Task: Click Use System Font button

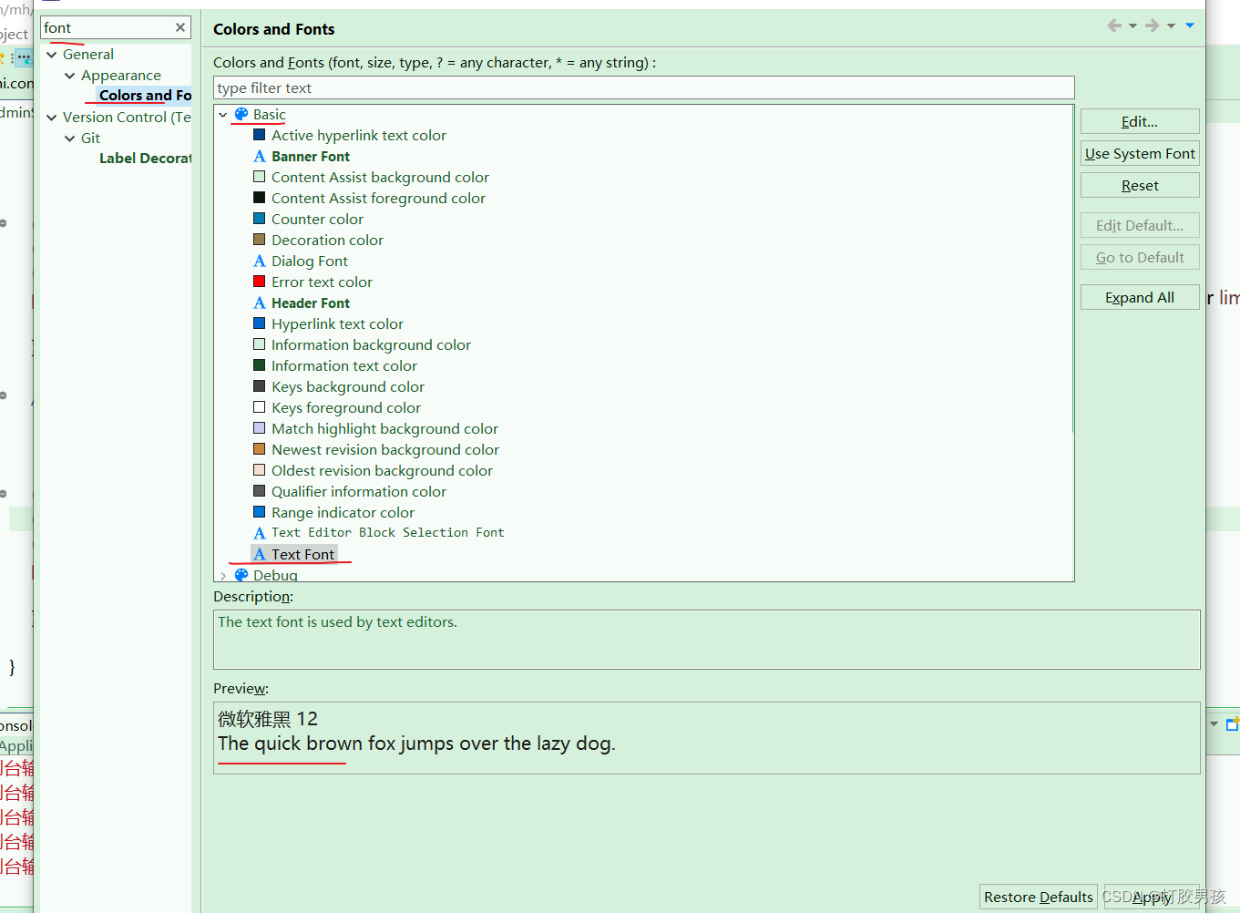Action: [1140, 153]
